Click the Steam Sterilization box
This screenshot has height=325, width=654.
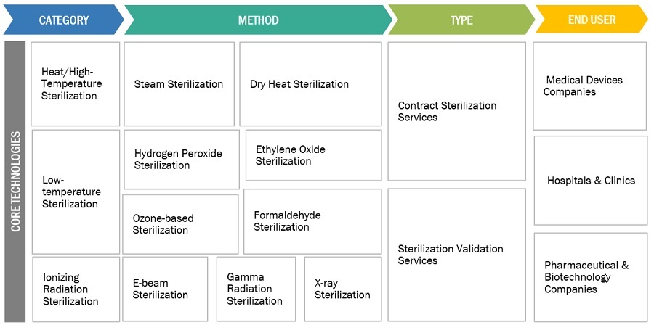pos(179,84)
